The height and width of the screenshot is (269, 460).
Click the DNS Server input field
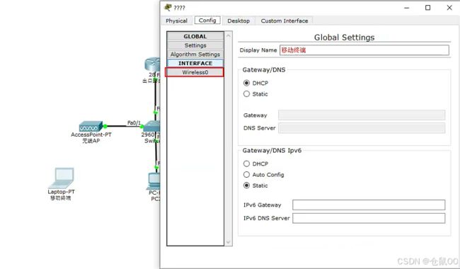point(362,128)
